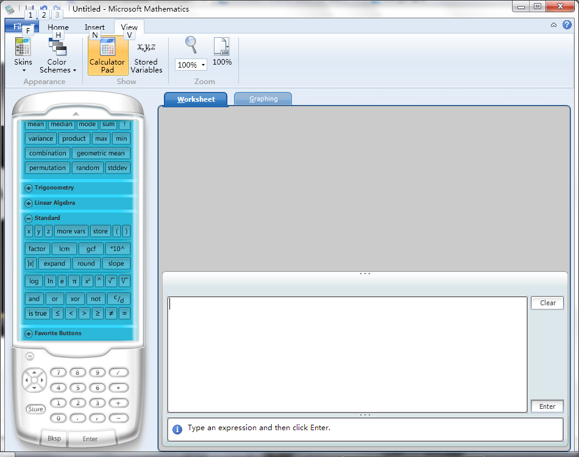This screenshot has height=457, width=579.
Task: Switch to the Worksheet tab
Action: 196,99
